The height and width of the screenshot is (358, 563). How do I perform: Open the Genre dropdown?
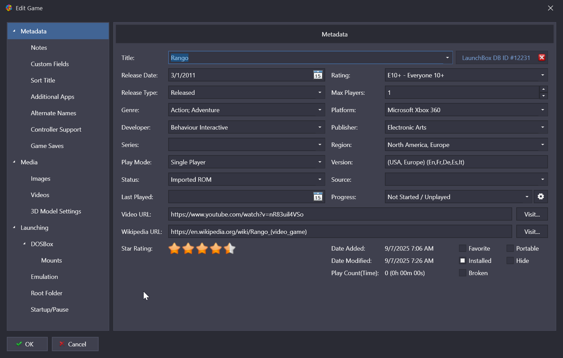coord(320,110)
